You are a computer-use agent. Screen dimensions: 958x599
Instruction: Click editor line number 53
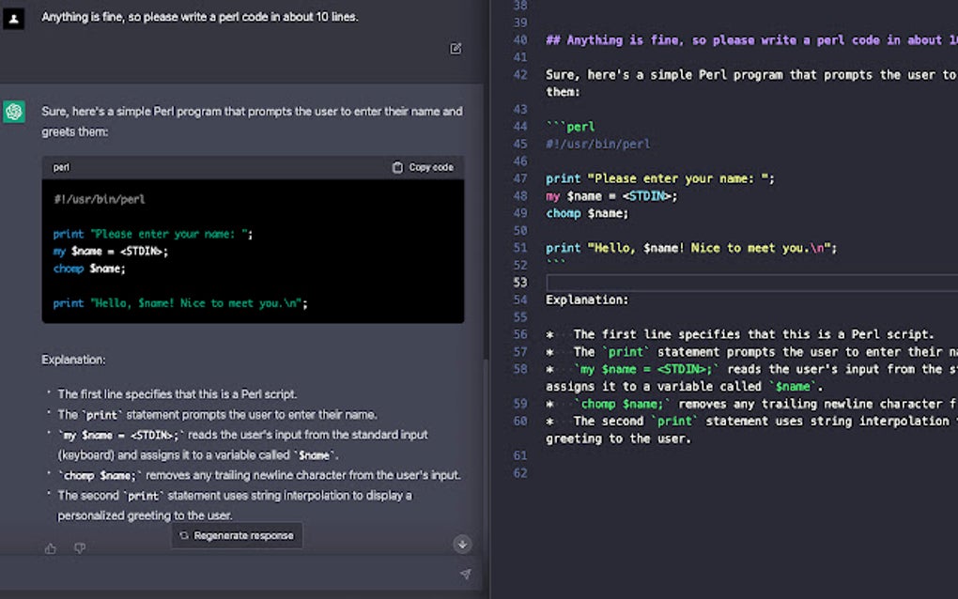tap(520, 282)
